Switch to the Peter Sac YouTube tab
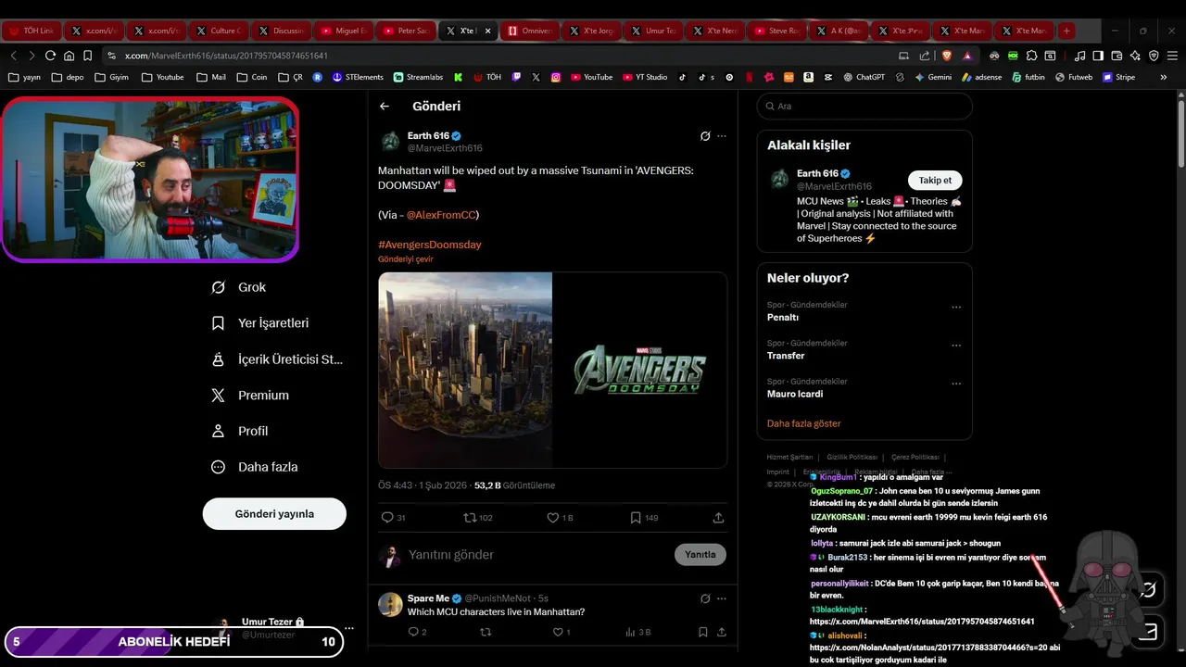This screenshot has height=667, width=1186. click(x=406, y=31)
